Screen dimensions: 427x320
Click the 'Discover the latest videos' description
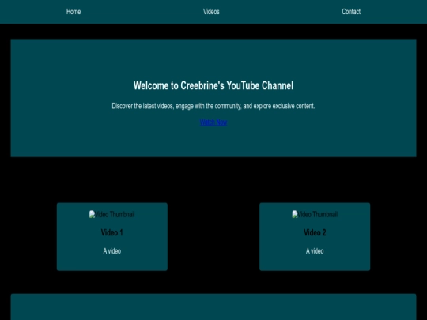tap(213, 106)
